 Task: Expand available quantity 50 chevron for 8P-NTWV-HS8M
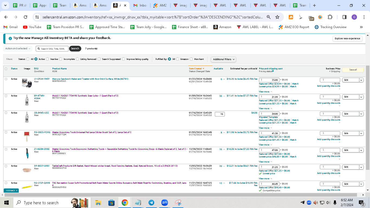[224, 96]
